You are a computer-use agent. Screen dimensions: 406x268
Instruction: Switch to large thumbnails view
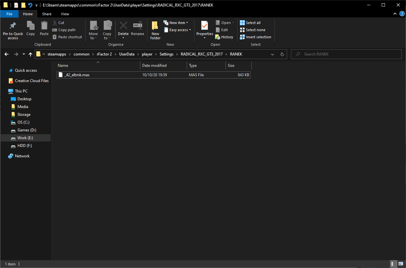click(x=401, y=264)
